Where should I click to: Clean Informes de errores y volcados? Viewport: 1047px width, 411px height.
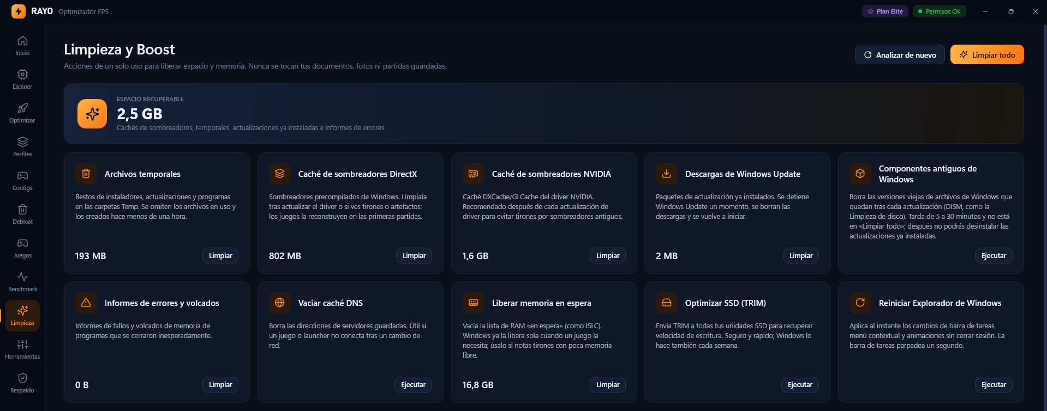pos(220,385)
